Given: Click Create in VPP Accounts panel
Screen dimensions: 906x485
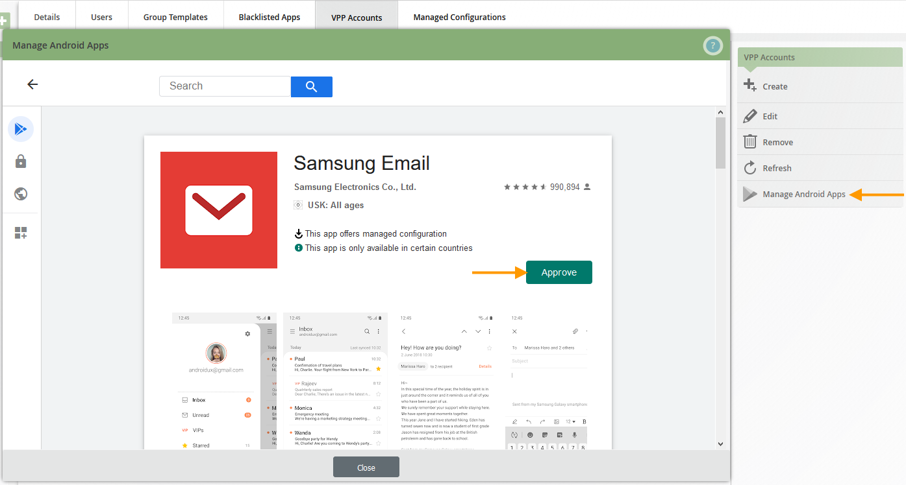Looking at the screenshot, I should pyautogui.click(x=775, y=86).
